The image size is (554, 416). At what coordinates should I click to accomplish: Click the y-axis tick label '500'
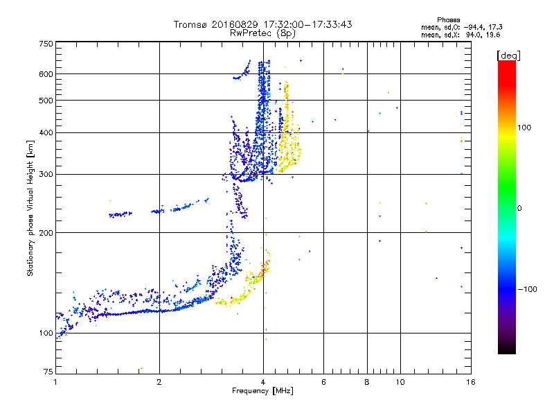[46, 101]
